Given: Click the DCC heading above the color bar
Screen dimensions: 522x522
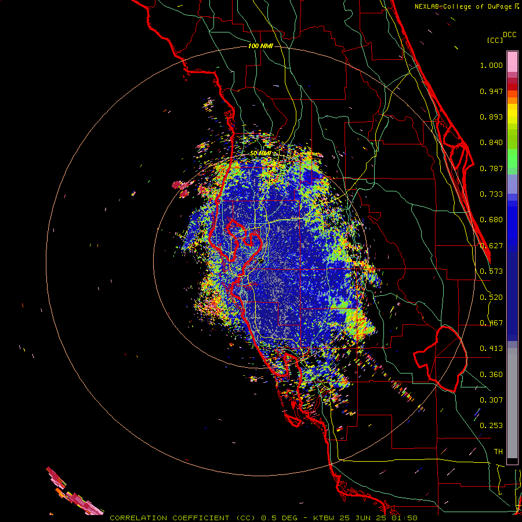Looking at the screenshot, I should pos(509,35).
